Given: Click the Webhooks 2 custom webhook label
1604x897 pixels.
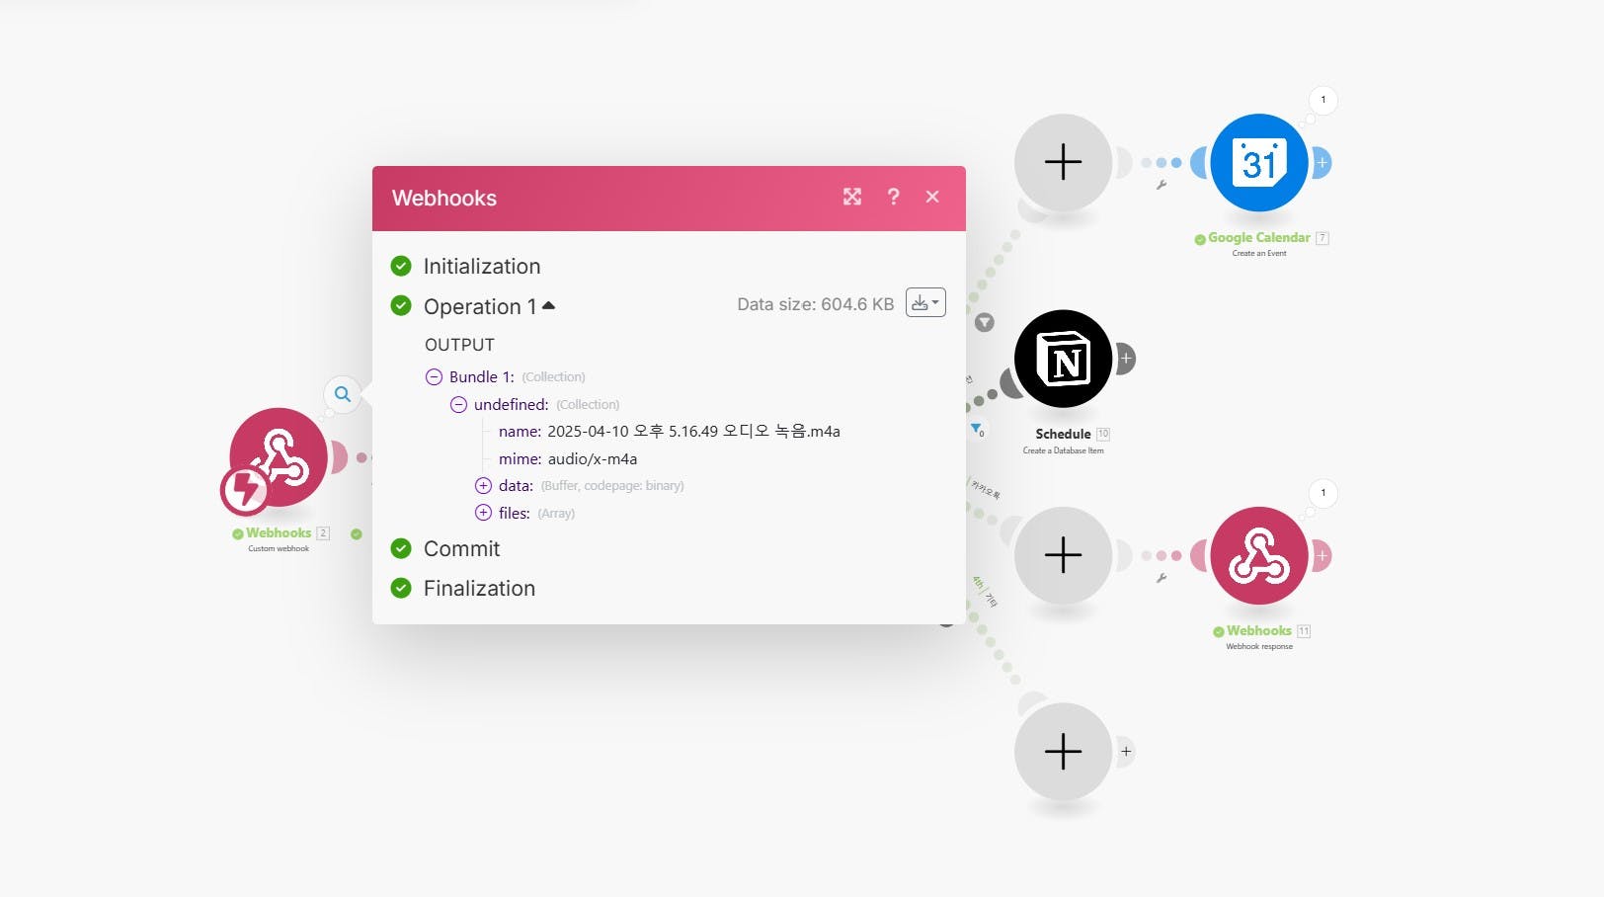Looking at the screenshot, I should click(x=279, y=532).
